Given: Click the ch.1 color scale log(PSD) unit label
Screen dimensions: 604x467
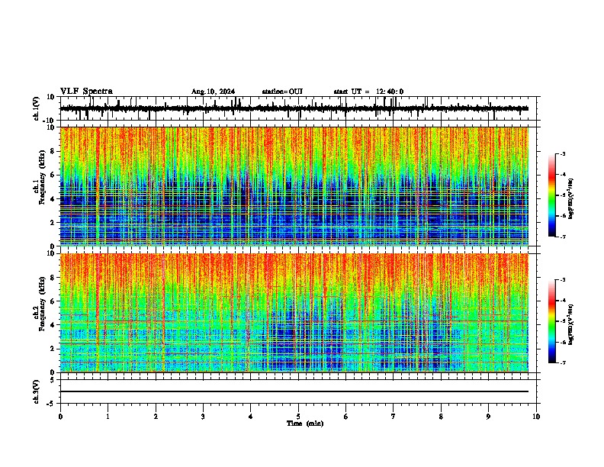Looking at the screenshot, I should (x=571, y=198).
